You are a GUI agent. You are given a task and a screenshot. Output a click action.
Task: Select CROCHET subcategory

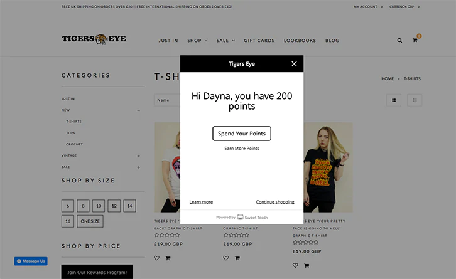click(x=75, y=144)
